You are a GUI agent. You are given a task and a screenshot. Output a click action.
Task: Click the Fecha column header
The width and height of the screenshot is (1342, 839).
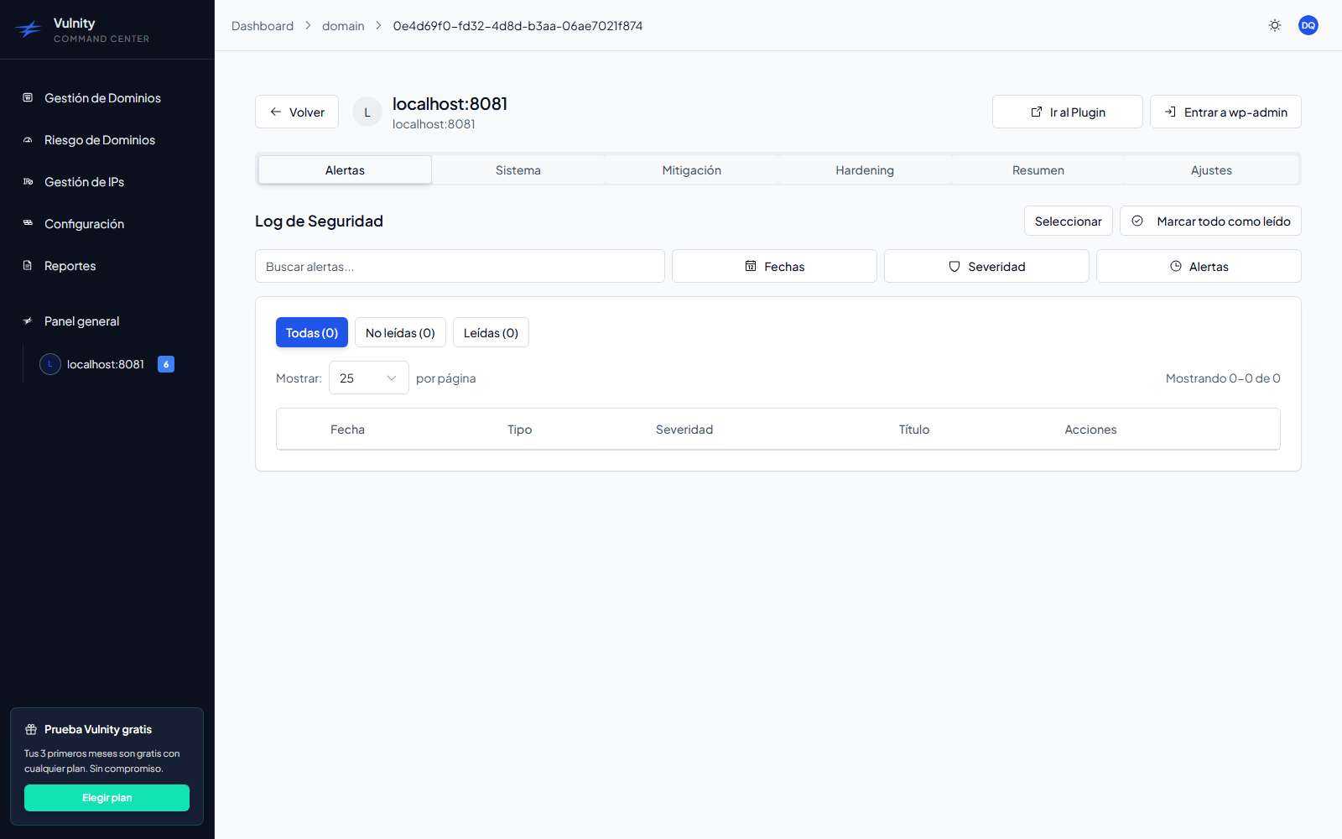(x=347, y=430)
